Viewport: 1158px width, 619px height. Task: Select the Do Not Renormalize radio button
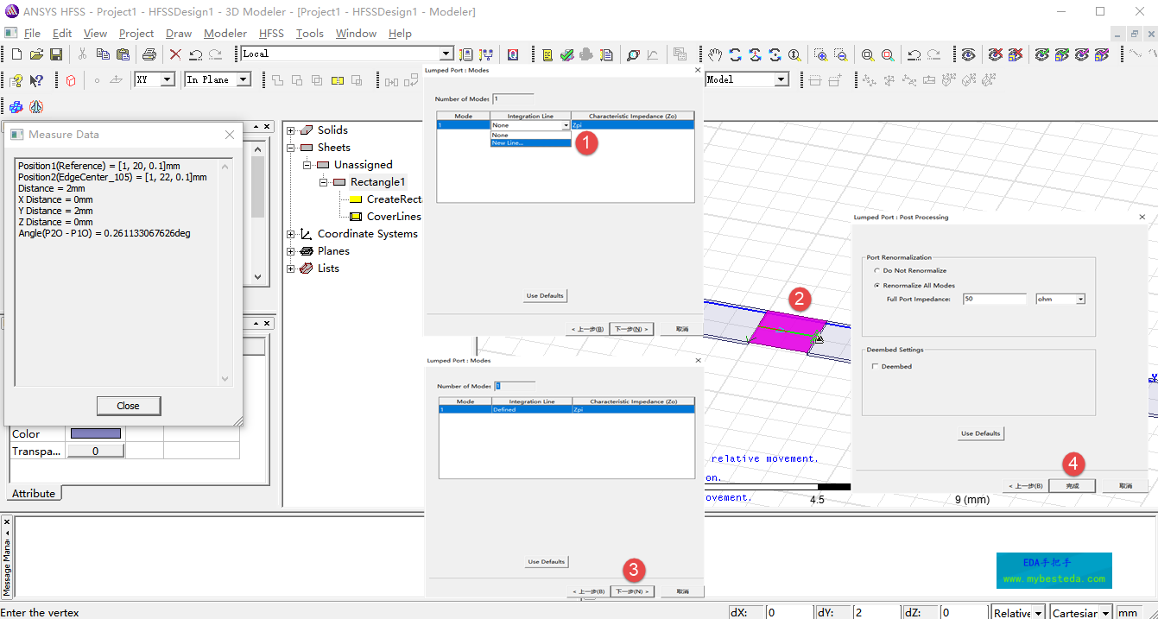[x=877, y=271]
